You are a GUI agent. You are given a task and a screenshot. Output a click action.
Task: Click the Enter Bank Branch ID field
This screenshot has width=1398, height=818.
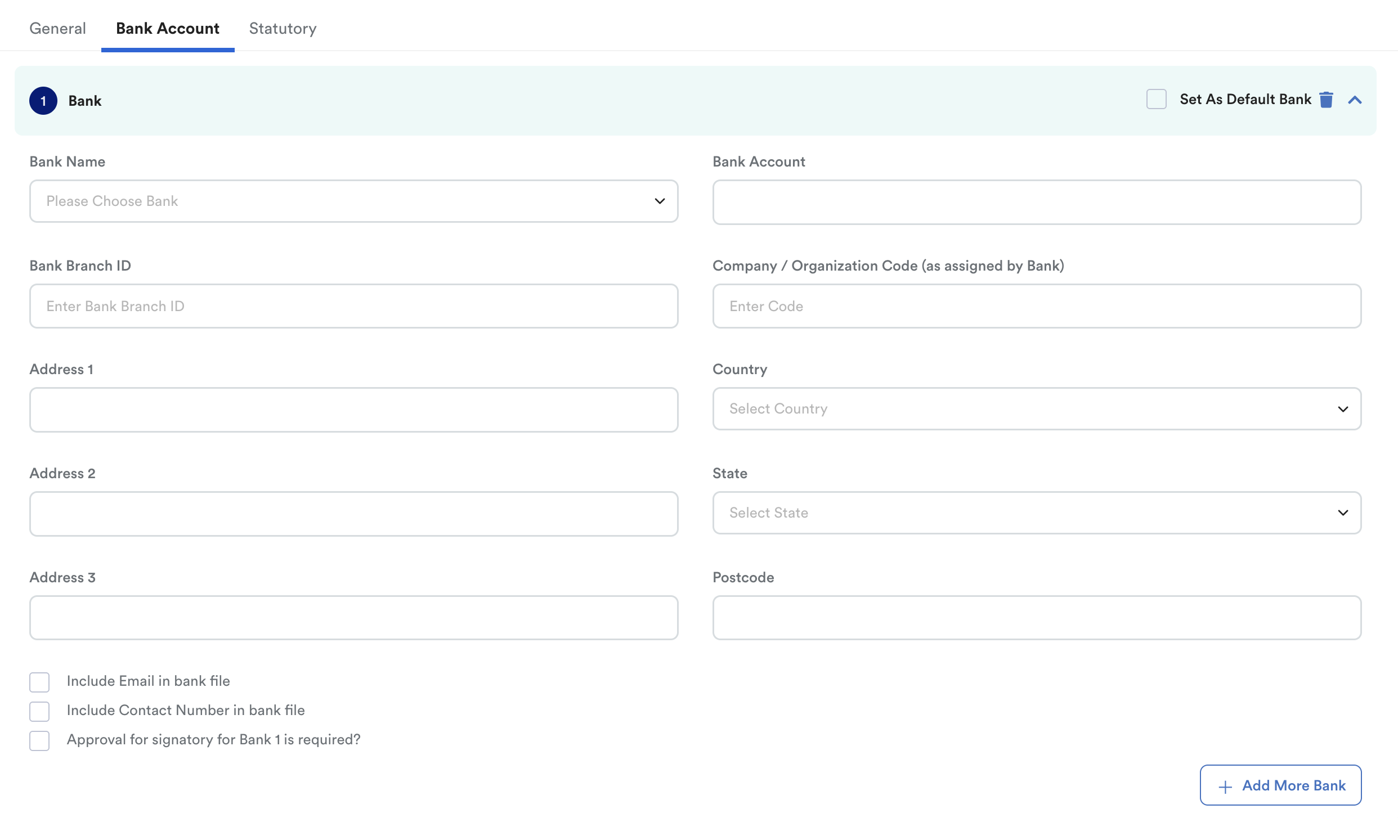pyautogui.click(x=353, y=306)
